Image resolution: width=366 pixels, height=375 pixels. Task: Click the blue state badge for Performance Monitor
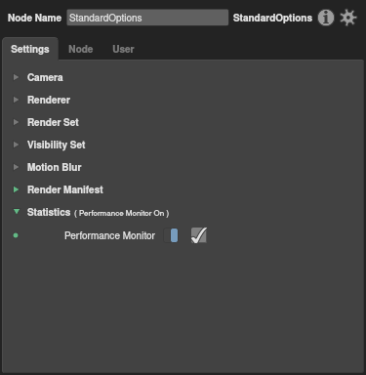(174, 235)
